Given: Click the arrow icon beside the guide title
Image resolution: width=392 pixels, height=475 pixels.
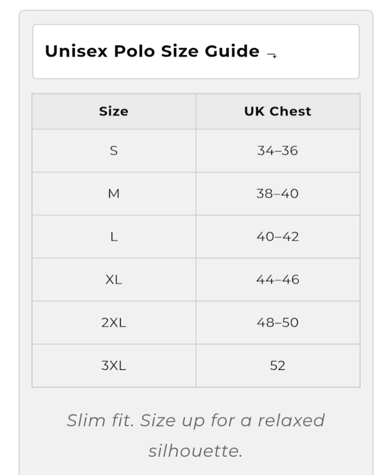Looking at the screenshot, I should (x=272, y=54).
